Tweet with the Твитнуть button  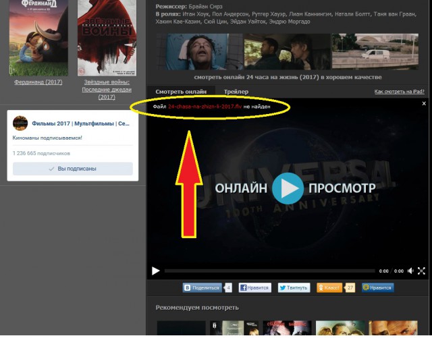click(294, 287)
